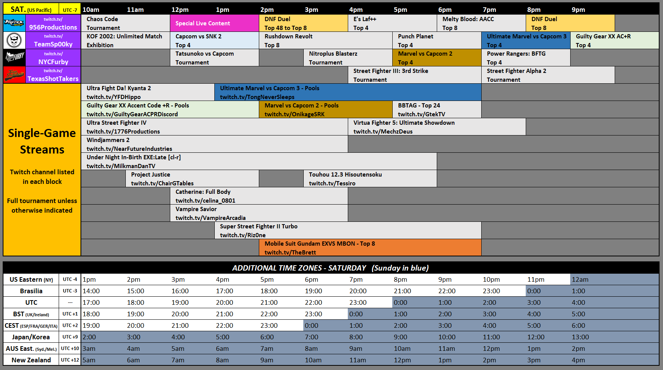Select Ultimate Marvel vs Capcom 3 Top 4 block

click(526, 40)
